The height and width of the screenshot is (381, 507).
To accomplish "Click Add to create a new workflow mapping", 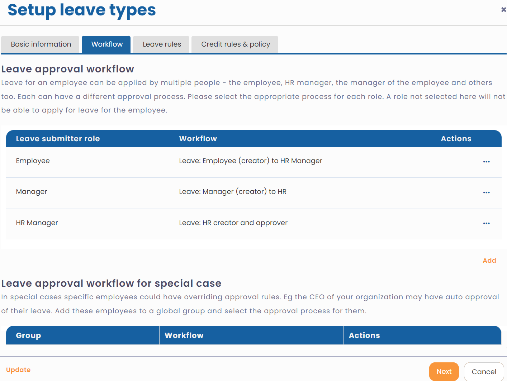I will (489, 261).
